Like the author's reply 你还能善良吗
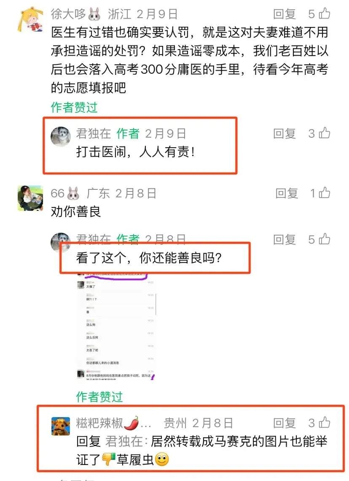Viewport: 349px width, 481px height. pos(325,239)
